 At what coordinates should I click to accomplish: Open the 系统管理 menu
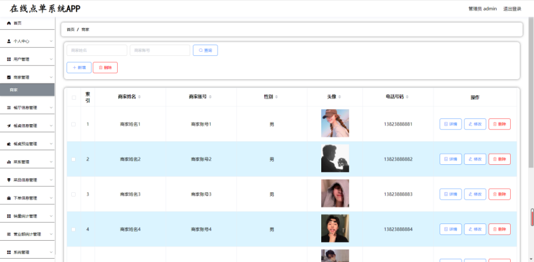[x=27, y=252]
